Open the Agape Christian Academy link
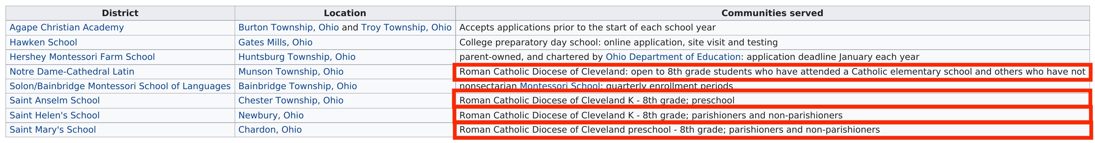 [x=66, y=28]
